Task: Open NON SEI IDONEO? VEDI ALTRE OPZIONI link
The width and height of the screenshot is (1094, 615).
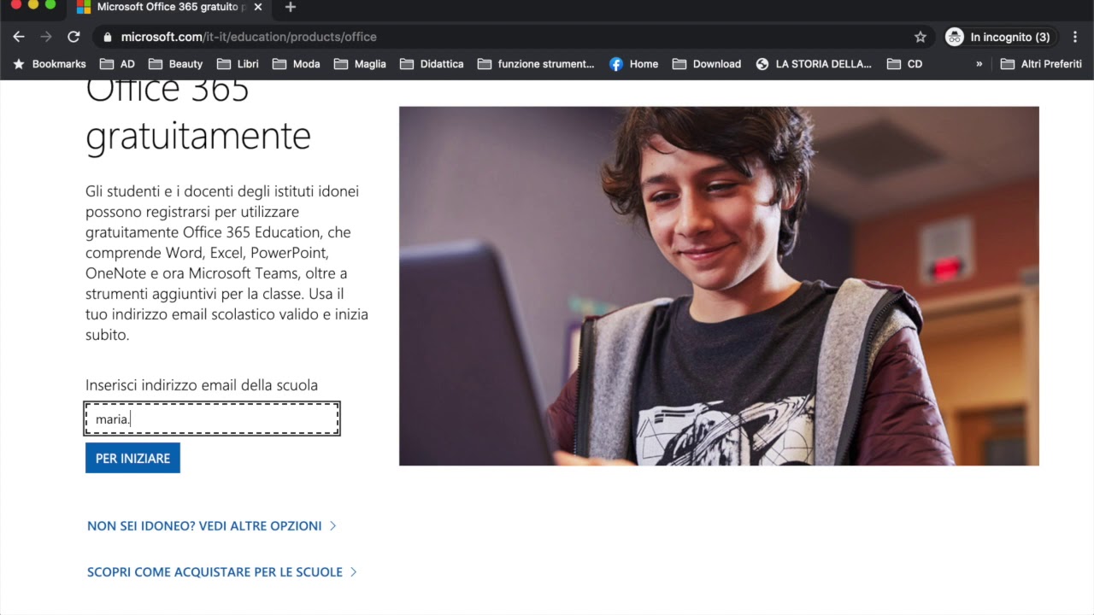Action: (212, 526)
